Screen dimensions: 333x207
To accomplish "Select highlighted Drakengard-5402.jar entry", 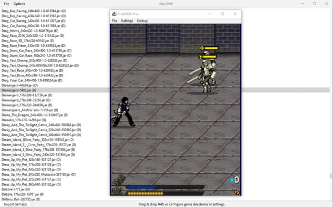I will click(19, 90).
